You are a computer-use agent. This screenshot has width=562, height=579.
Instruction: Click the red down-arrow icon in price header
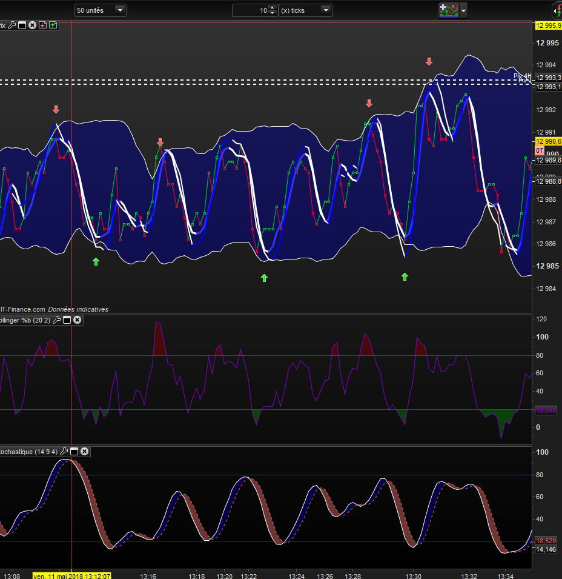click(42, 25)
